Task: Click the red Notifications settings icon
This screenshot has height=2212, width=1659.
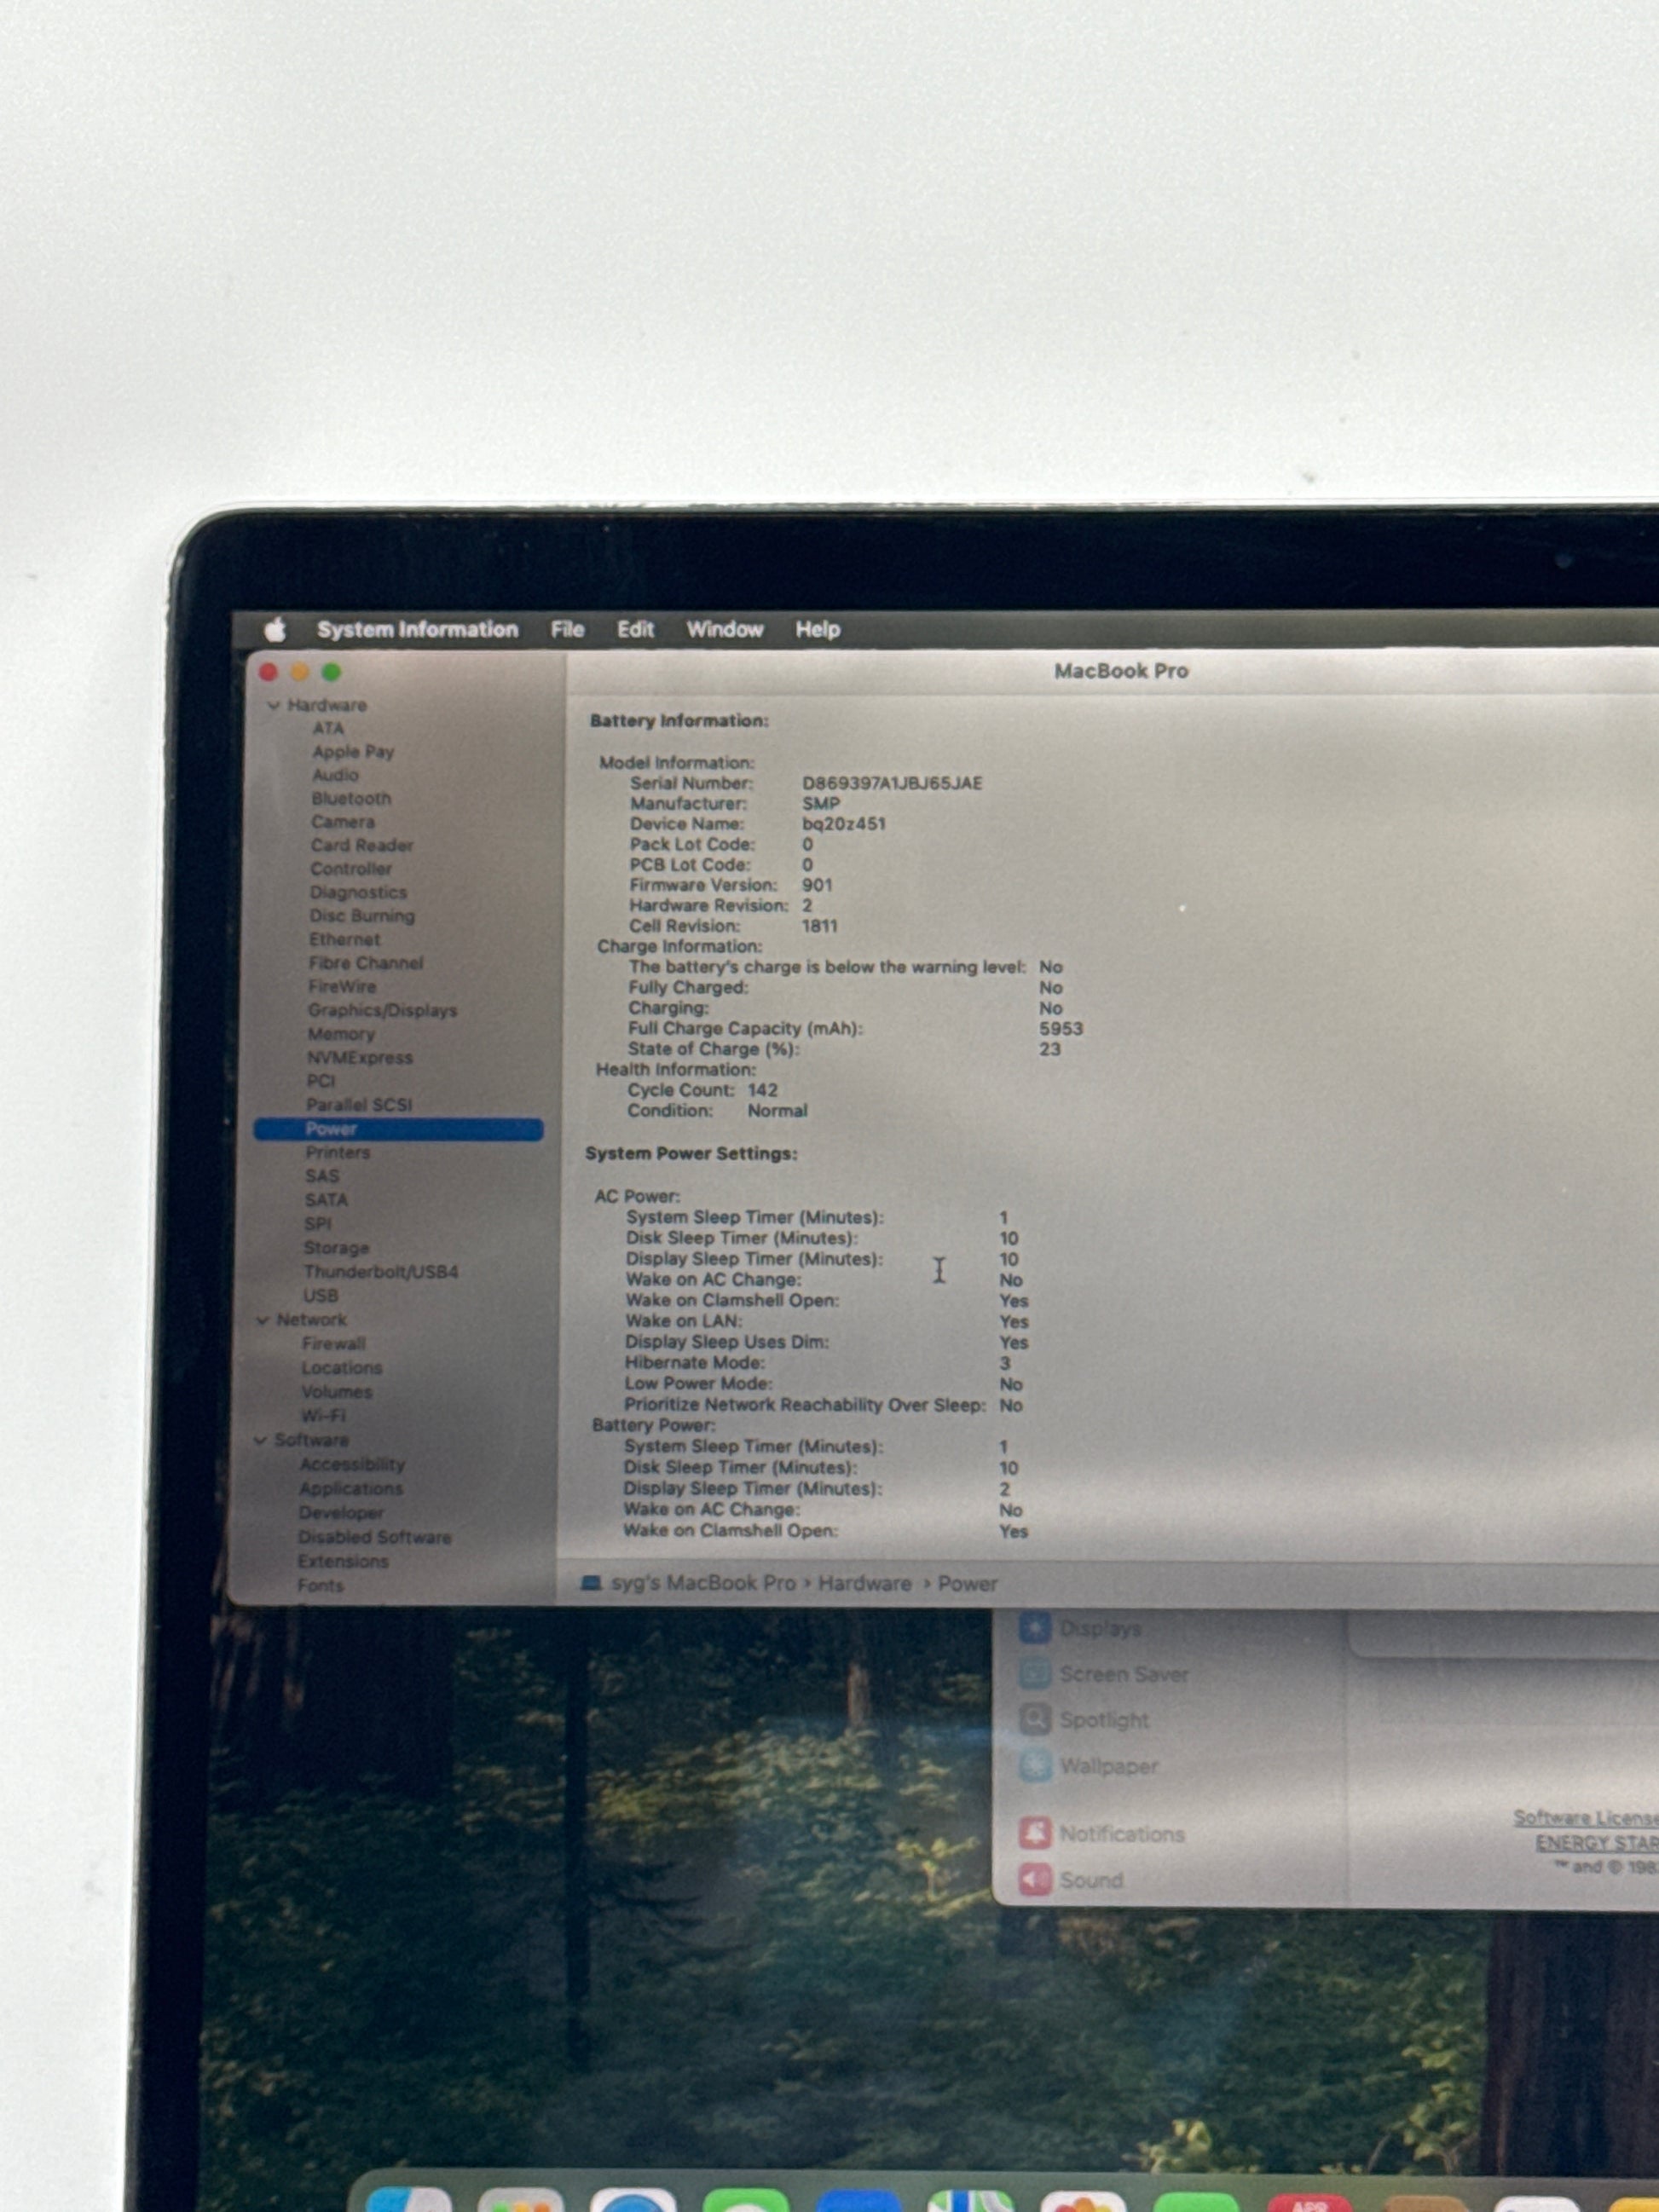Action: 1034,1833
